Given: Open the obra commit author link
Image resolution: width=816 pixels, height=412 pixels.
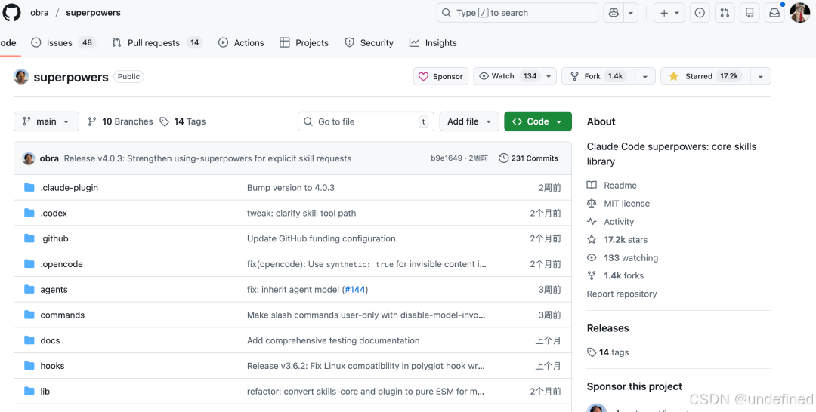Looking at the screenshot, I should pyautogui.click(x=49, y=158).
